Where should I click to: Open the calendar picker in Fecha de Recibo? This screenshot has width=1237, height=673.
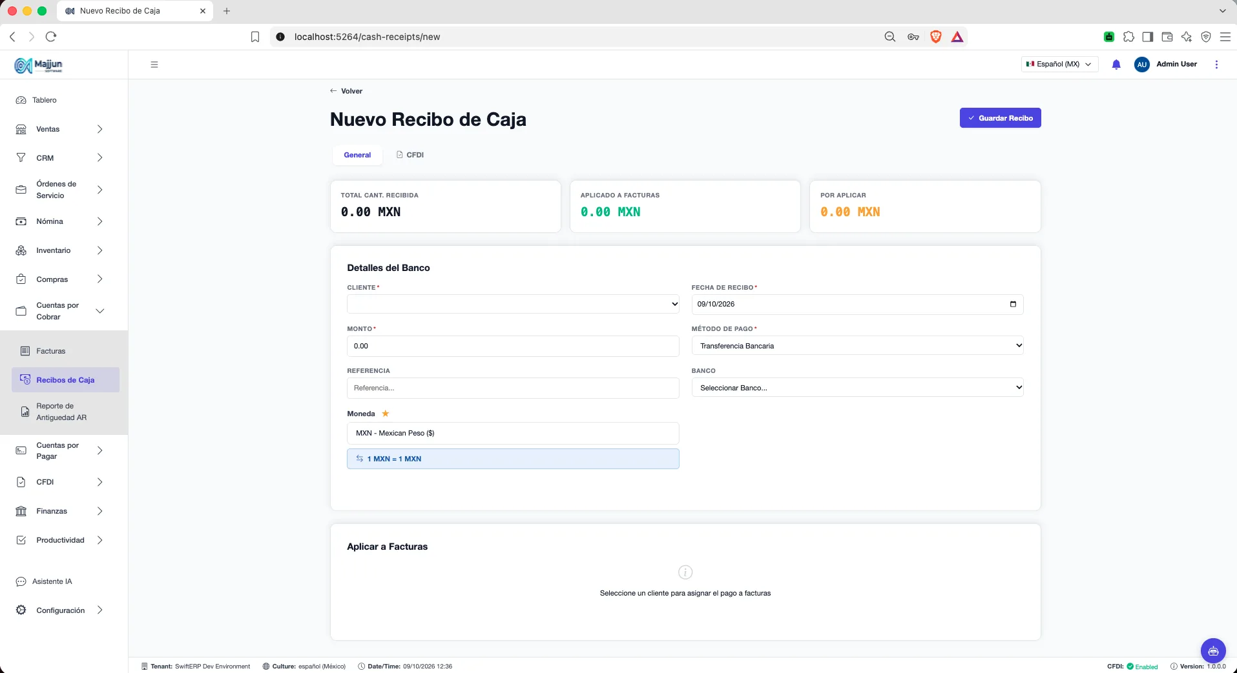coord(1013,304)
